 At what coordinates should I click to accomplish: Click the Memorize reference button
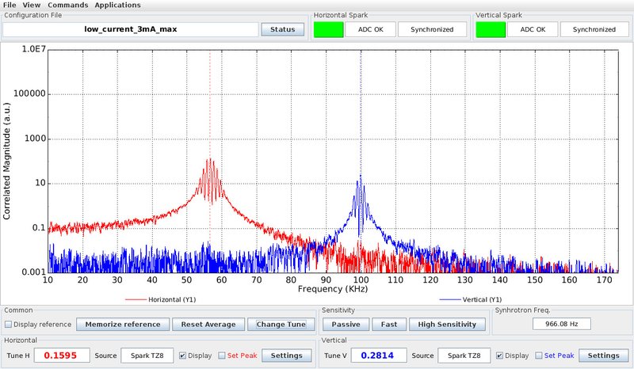pyautogui.click(x=123, y=324)
